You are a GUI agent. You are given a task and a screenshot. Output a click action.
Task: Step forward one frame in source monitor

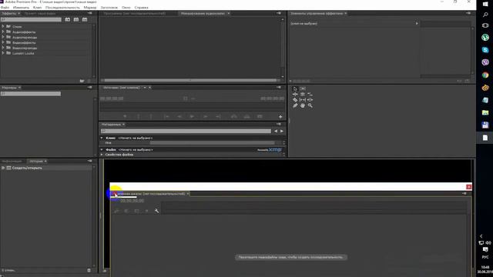pos(206,116)
